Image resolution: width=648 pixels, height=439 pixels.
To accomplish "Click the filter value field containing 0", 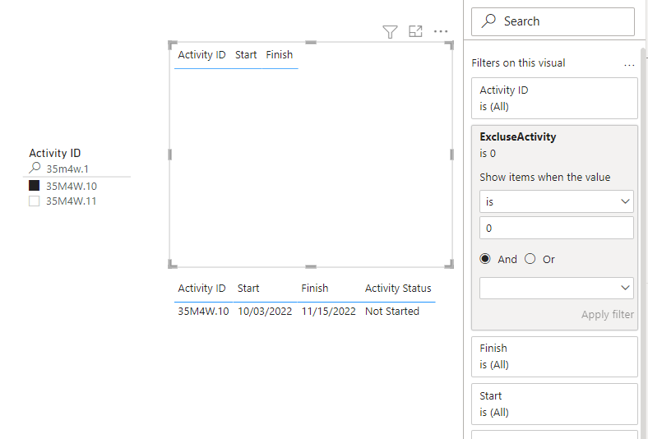I will [556, 228].
